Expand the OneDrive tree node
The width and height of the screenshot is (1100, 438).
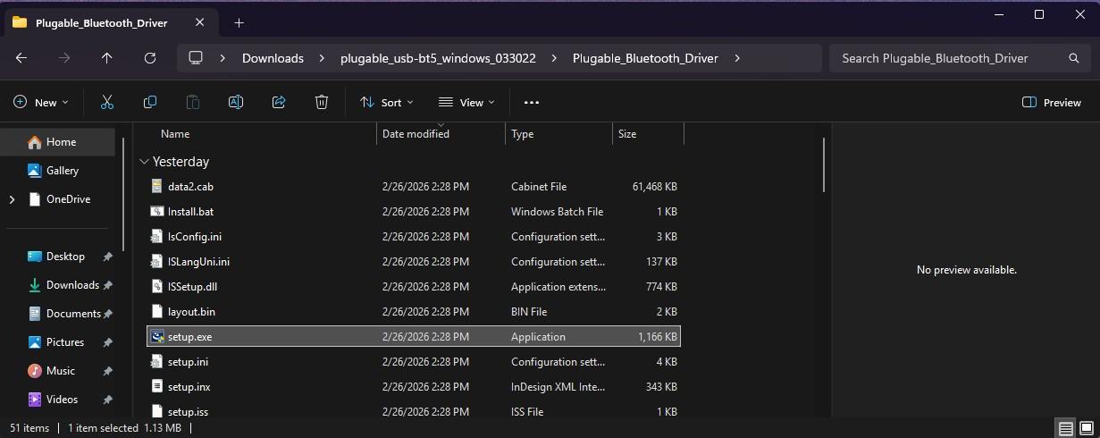tap(12, 199)
